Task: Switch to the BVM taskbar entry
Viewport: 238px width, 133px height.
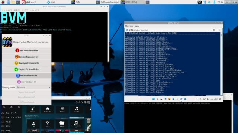Action: point(75,2)
